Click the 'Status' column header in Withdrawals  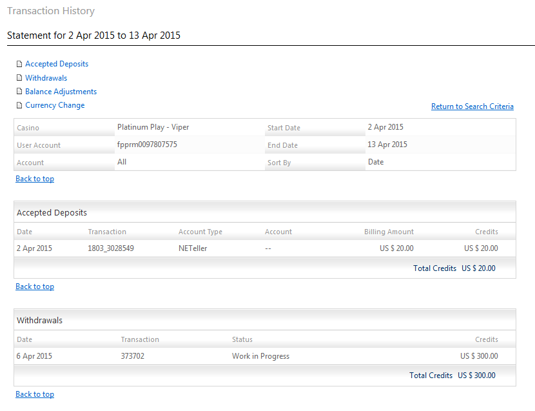[242, 339]
